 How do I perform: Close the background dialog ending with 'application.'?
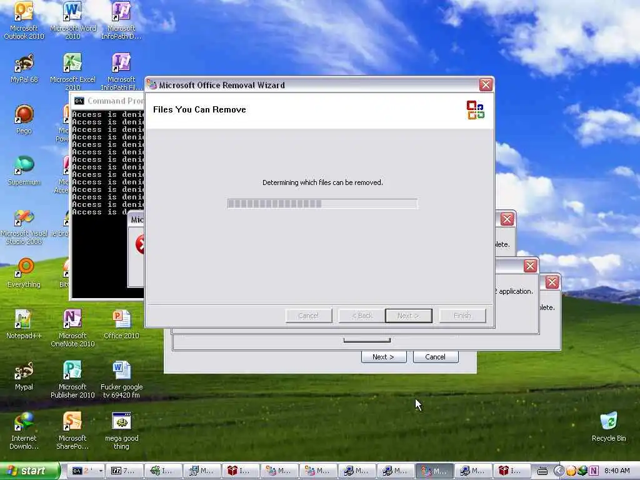pyautogui.click(x=530, y=266)
